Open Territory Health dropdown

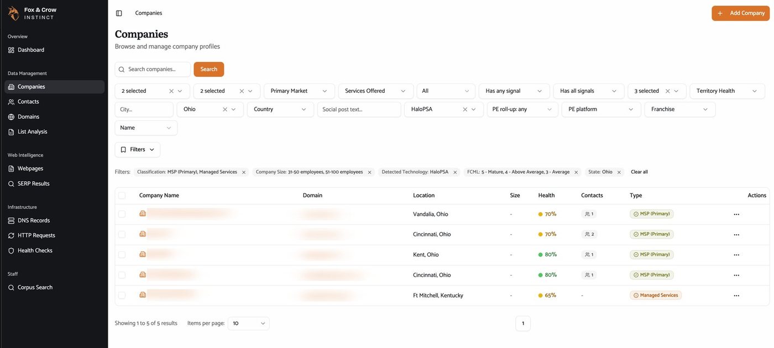(x=727, y=91)
